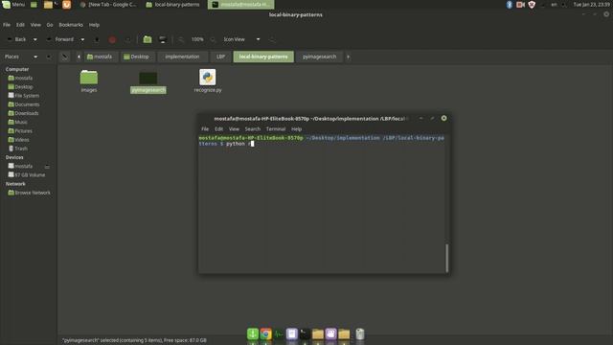613x345 pixels.
Task: Click the red Stop loading icon
Action: [112, 39]
